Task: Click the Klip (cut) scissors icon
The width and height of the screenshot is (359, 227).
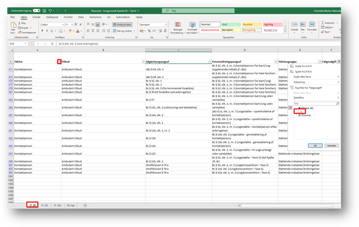Action: click(21, 24)
